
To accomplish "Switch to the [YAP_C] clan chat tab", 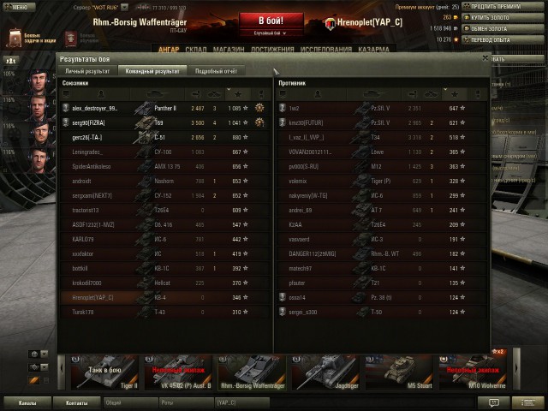I will 242,402.
